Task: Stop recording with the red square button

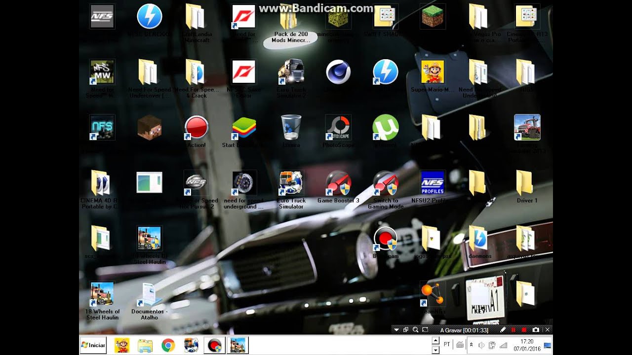Action: click(x=524, y=330)
